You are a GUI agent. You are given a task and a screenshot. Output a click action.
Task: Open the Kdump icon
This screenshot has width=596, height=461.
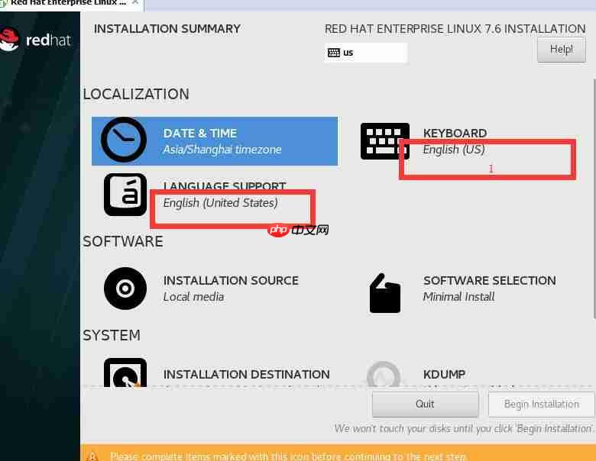pos(384,374)
